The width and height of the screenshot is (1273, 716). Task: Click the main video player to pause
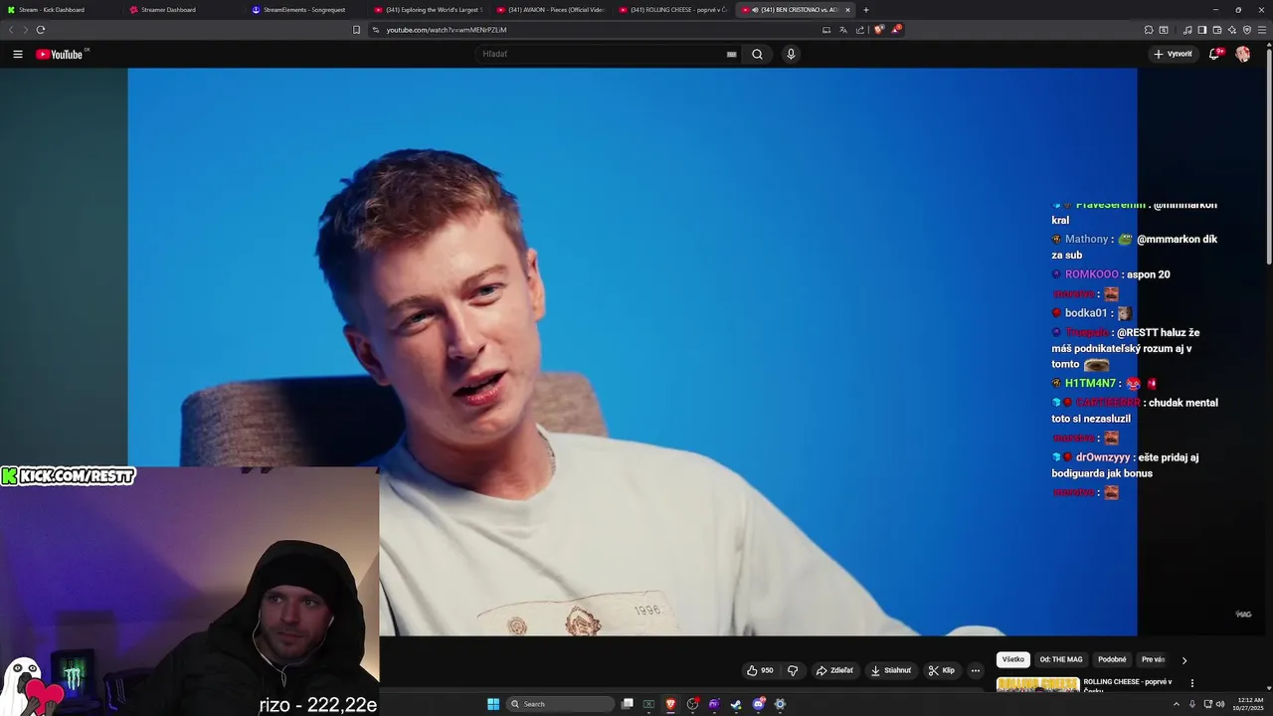coord(632,351)
